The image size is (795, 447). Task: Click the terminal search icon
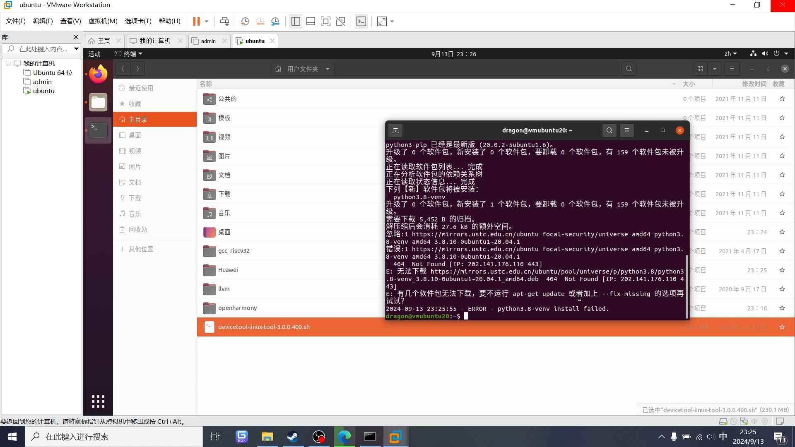(x=609, y=130)
